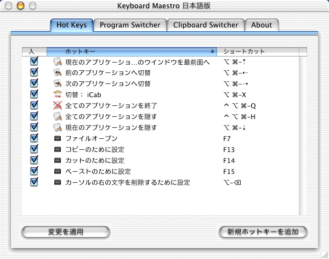Select row text 全てのアプリケーションを終了
Image resolution: width=329 pixels, height=259 pixels.
pyautogui.click(x=111, y=105)
